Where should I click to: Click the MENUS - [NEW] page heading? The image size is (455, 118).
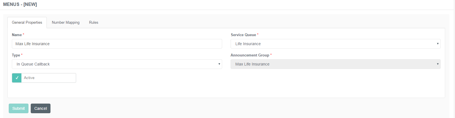20,5
